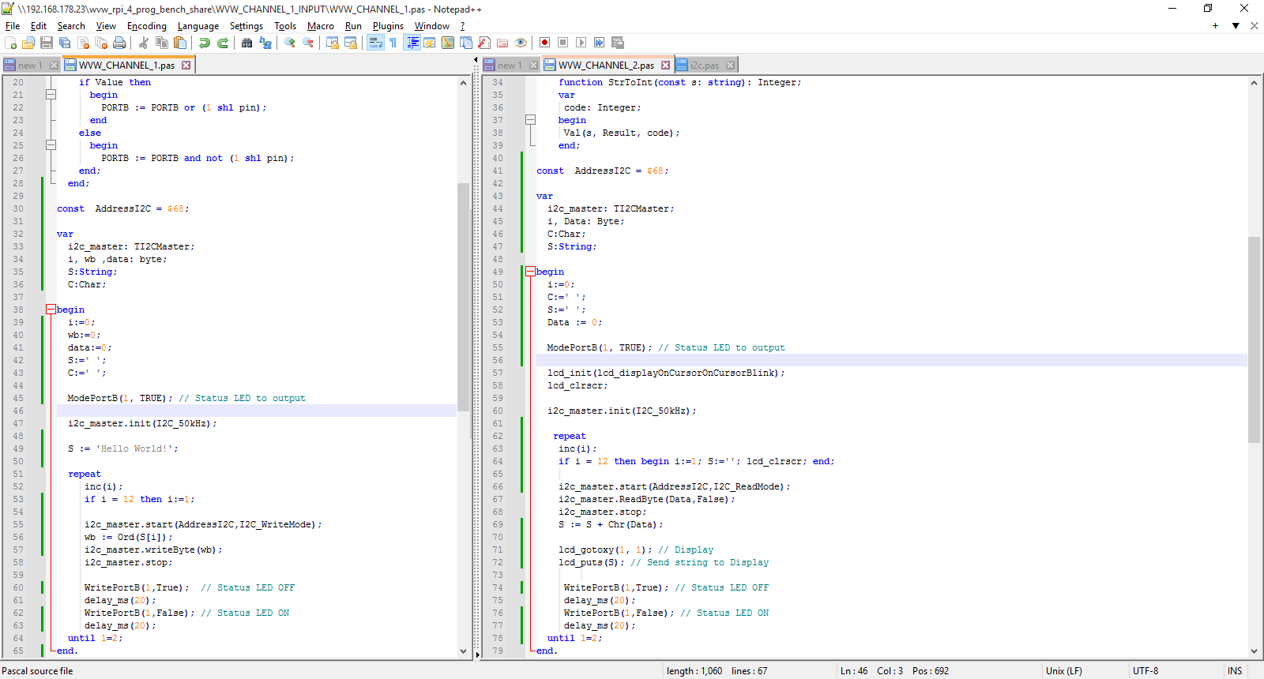This screenshot has height=679, width=1264.
Task: Collapse the begin block at line 21
Action: pos(51,95)
